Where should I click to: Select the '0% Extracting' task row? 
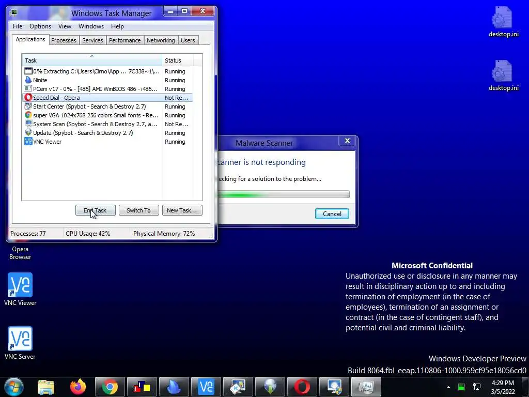107,71
